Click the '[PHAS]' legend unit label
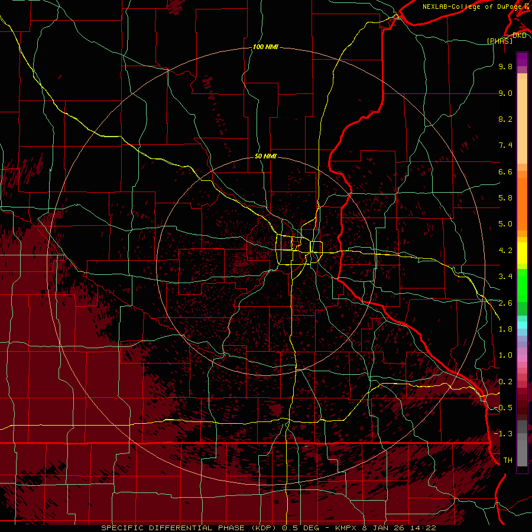The height and width of the screenshot is (532, 532). coord(499,41)
